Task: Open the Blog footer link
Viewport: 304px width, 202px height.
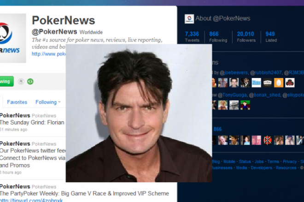Action: tap(216, 161)
